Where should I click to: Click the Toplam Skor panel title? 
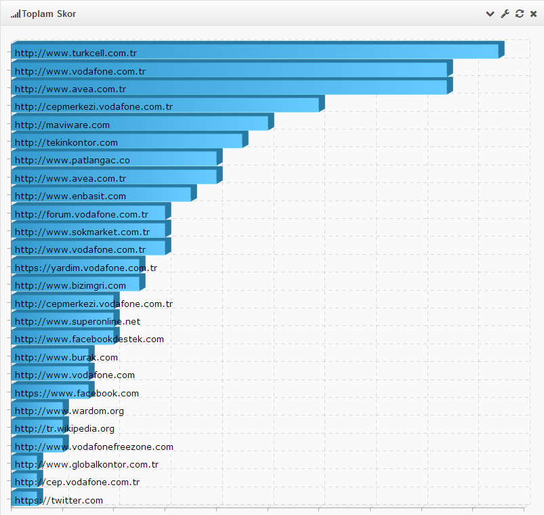pyautogui.click(x=49, y=14)
